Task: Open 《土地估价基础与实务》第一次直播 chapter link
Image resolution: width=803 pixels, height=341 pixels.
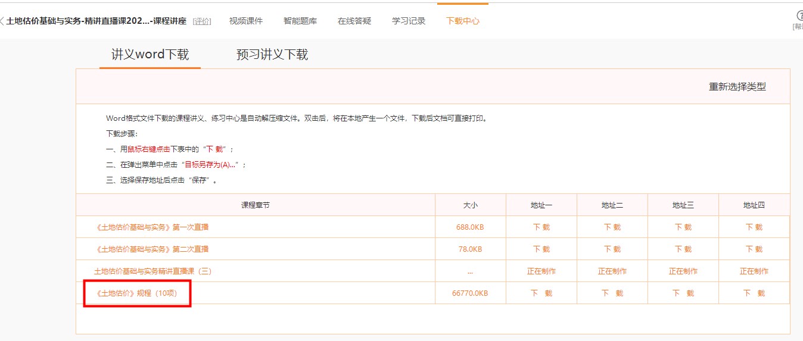Action: (152, 227)
